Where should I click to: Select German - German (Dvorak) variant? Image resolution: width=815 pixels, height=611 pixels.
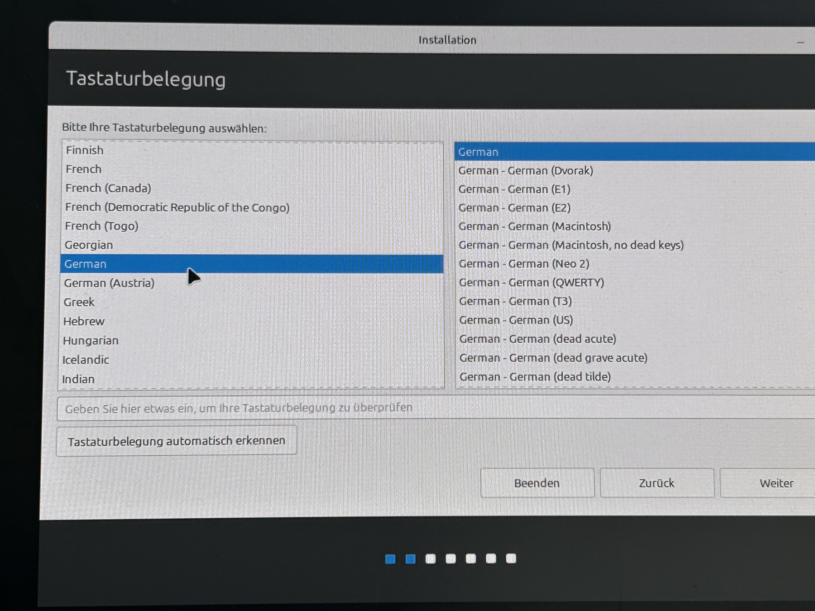coord(526,171)
